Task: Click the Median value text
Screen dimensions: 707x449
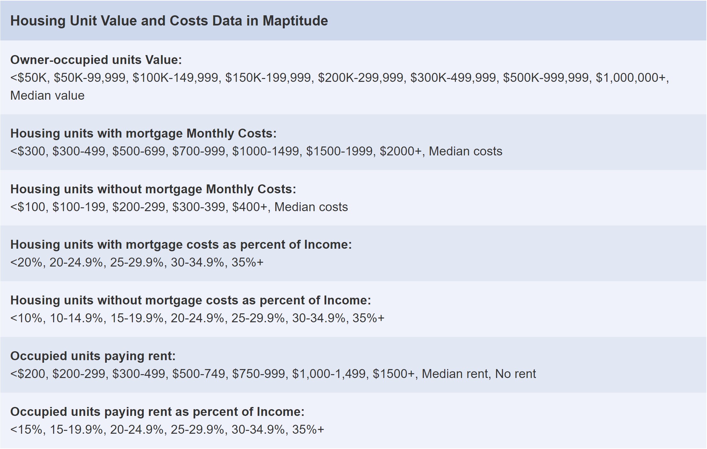Action: (x=47, y=96)
